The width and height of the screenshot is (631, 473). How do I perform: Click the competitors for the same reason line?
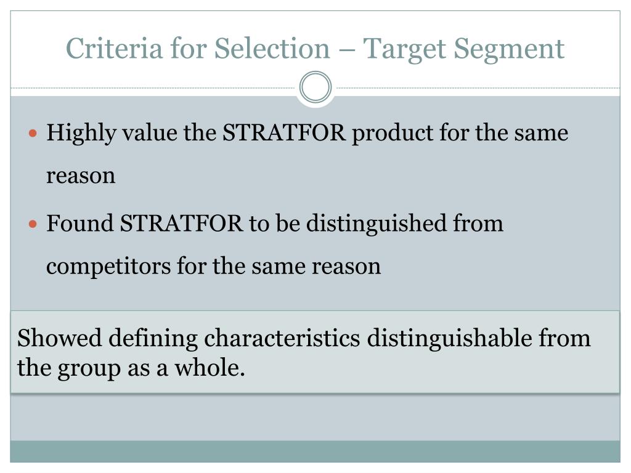[214, 266]
